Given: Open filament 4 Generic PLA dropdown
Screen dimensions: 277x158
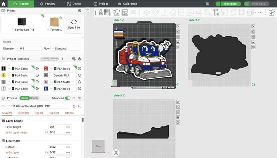Looking at the screenshot, I should coord(63,76).
